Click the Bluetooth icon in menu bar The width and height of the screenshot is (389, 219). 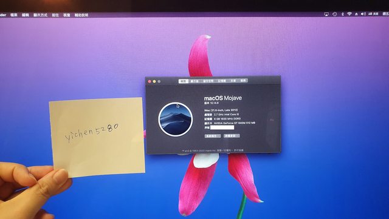(x=342, y=14)
